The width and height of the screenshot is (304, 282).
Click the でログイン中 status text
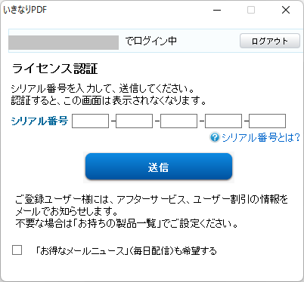coord(150,41)
